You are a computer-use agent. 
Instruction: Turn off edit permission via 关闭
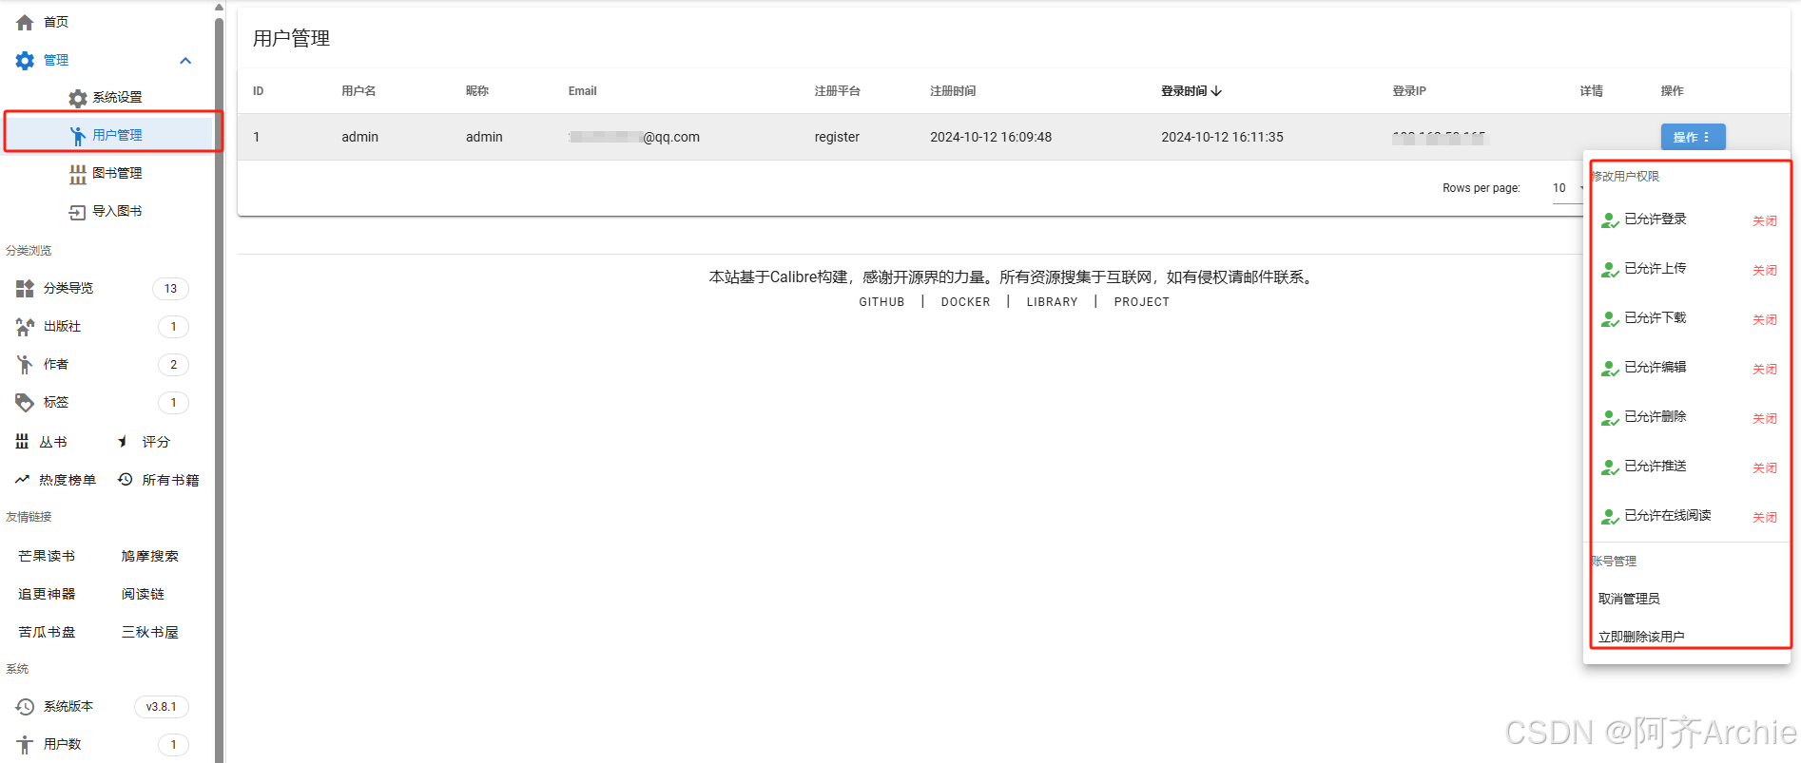(x=1765, y=369)
